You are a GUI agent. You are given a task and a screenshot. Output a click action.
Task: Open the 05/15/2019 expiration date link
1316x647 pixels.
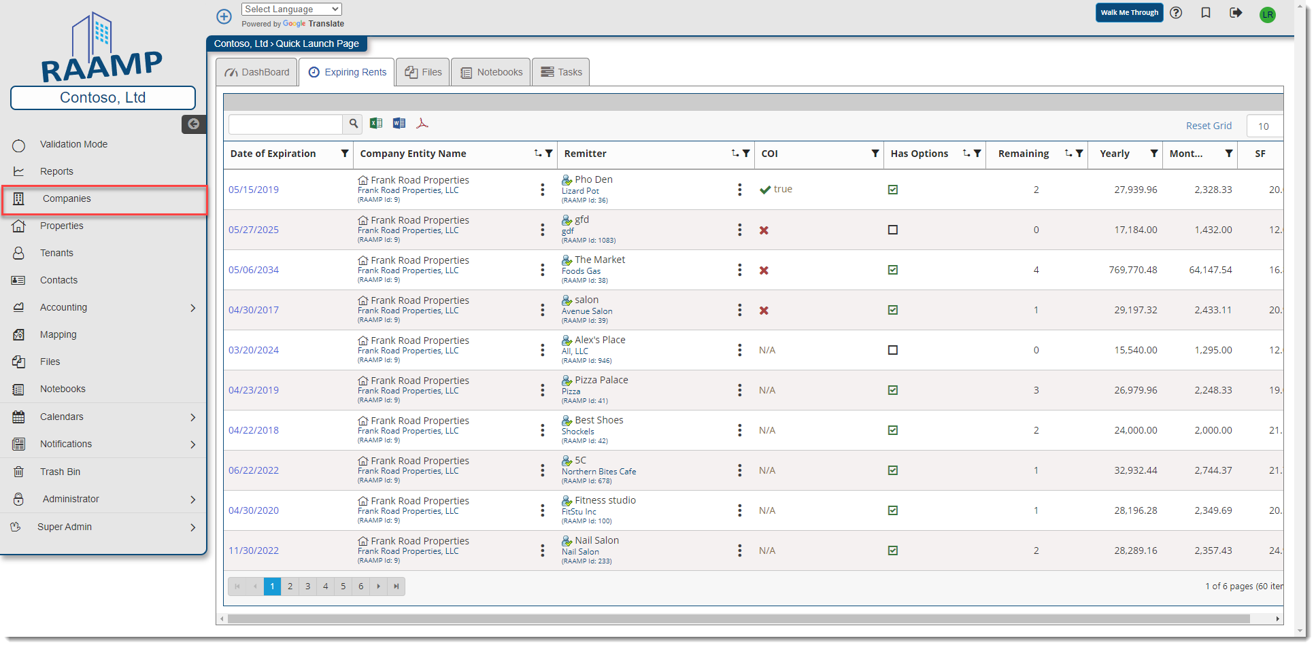(x=254, y=190)
